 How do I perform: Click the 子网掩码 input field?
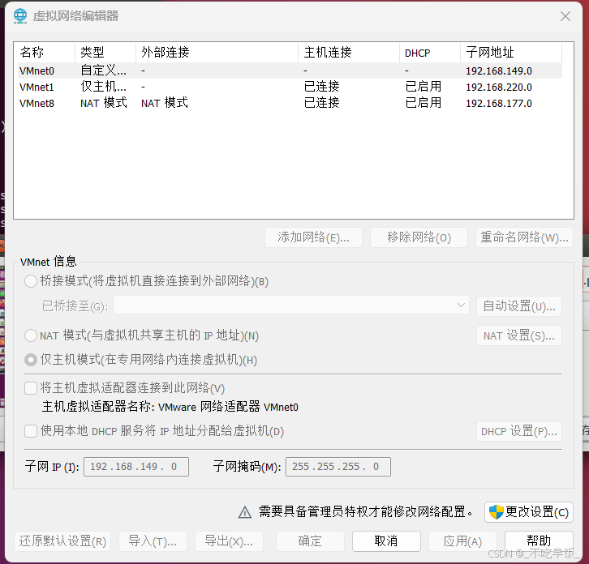[x=338, y=467]
